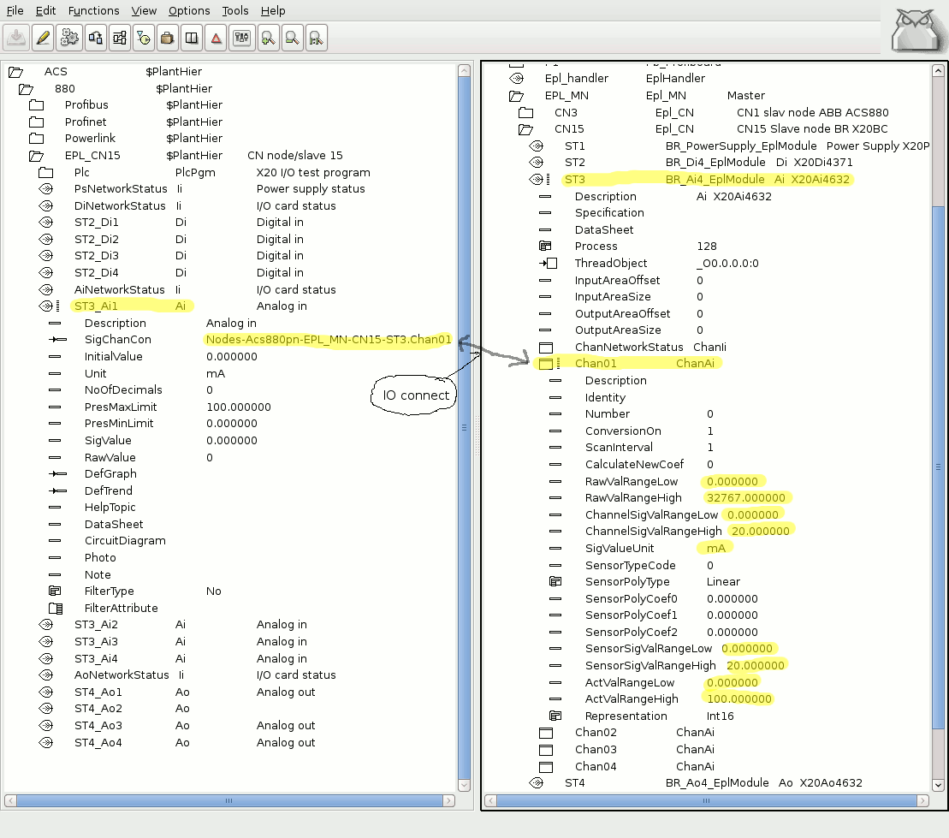Click the DefGraph reference arrow icon

tap(57, 474)
